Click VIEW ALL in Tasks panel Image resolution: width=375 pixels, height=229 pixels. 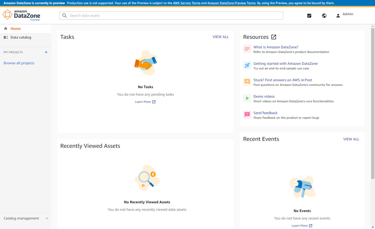pyautogui.click(x=221, y=37)
